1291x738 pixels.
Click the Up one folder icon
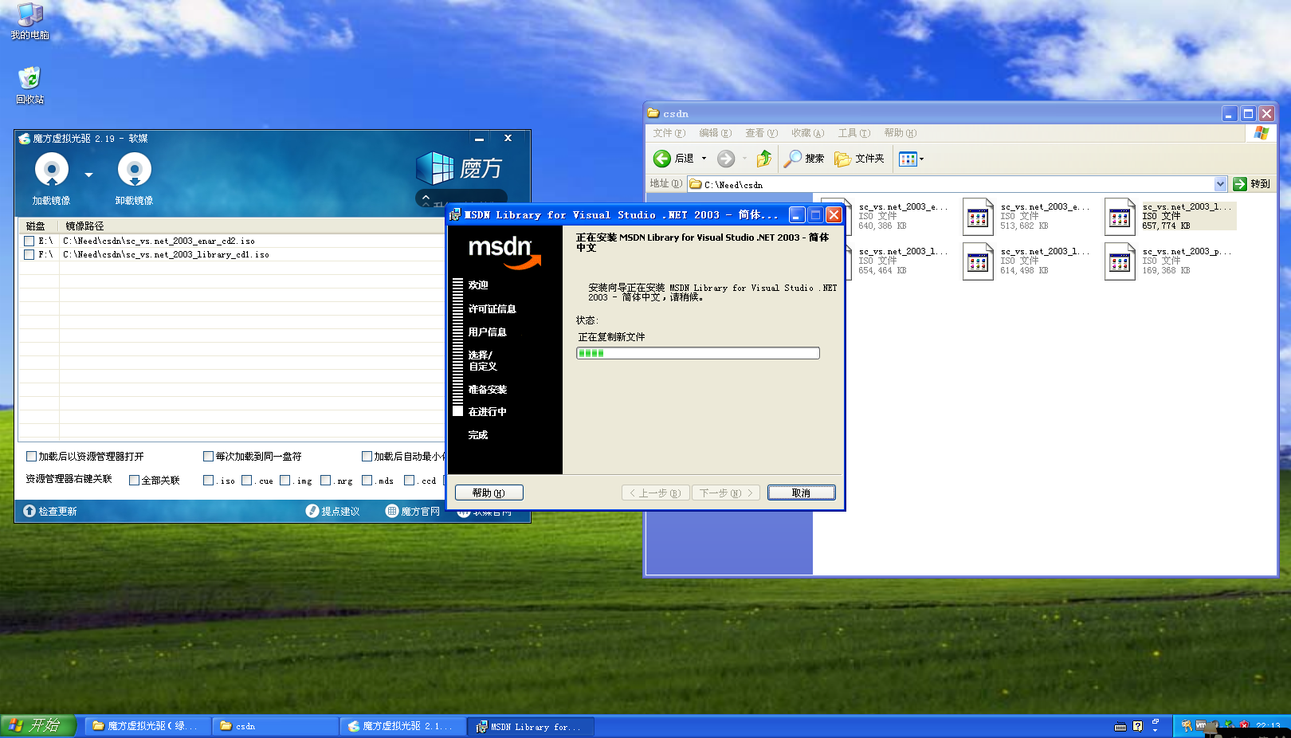763,159
